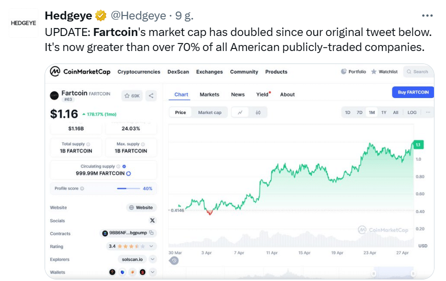
Task: Click the chart history clock icon
Action: (x=174, y=260)
